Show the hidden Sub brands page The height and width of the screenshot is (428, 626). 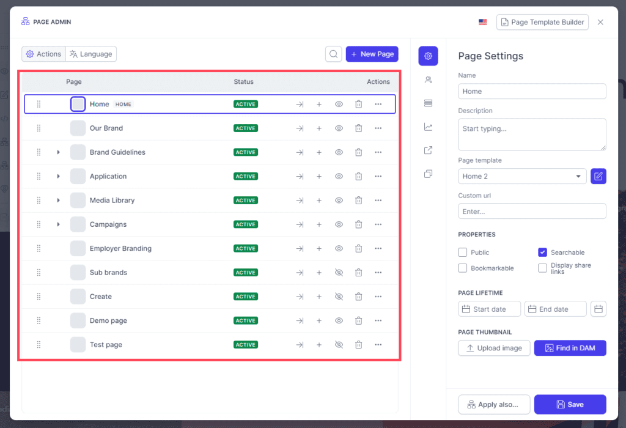click(339, 272)
